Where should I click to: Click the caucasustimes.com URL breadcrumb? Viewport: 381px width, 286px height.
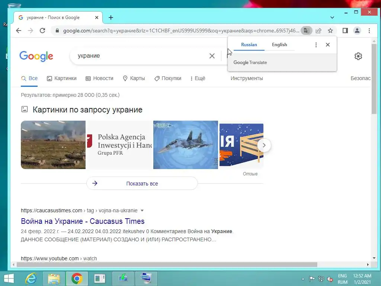click(79, 210)
